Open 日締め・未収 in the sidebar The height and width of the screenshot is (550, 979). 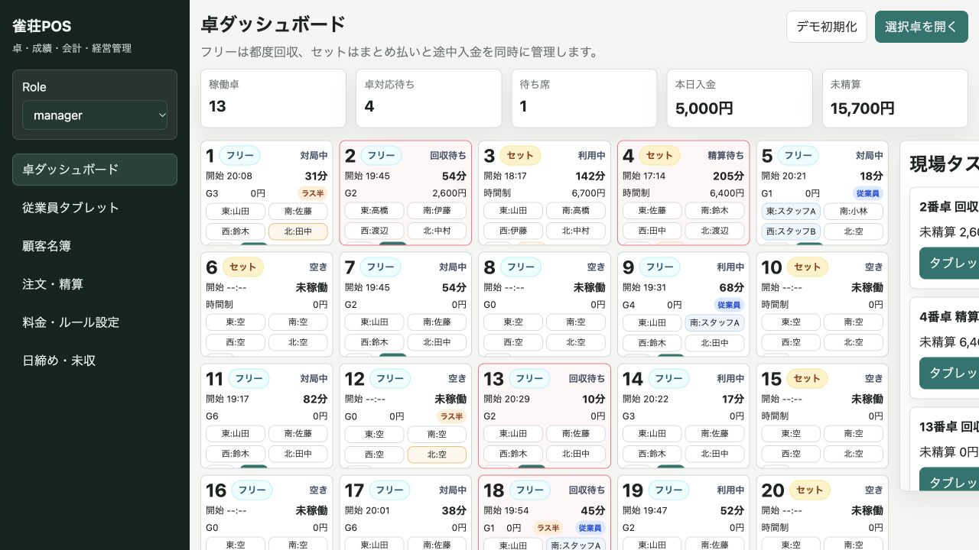click(95, 361)
